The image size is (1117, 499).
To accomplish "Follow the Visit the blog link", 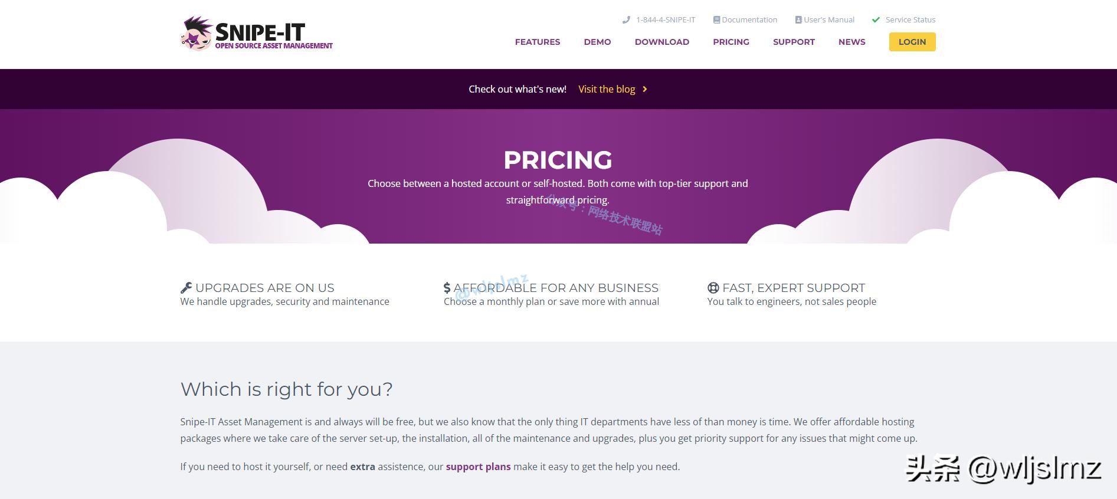I will [607, 89].
